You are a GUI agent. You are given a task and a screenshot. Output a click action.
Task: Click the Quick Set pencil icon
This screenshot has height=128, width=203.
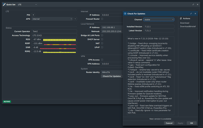tap(4, 5)
